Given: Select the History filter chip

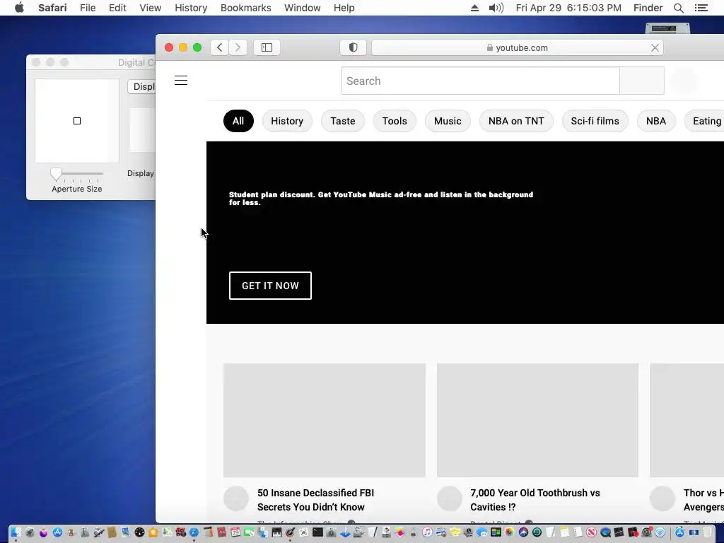Looking at the screenshot, I should [287, 121].
